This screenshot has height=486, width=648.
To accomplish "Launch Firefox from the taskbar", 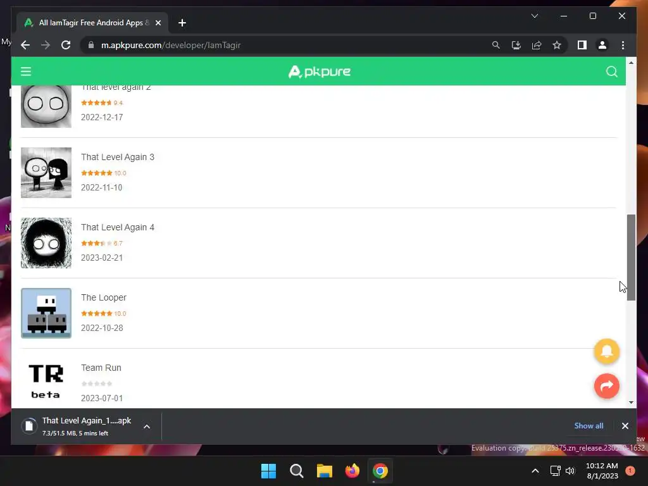I will pyautogui.click(x=352, y=471).
